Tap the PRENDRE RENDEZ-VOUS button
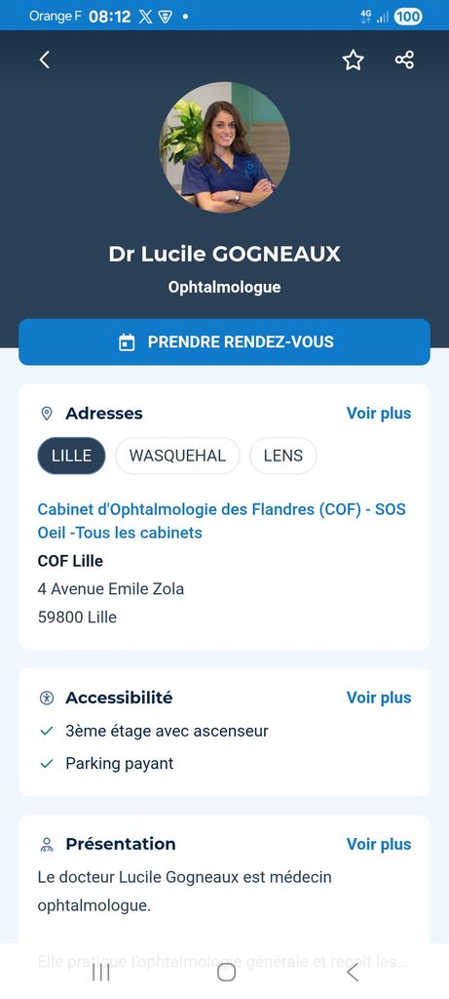The width and height of the screenshot is (449, 999). (x=224, y=342)
